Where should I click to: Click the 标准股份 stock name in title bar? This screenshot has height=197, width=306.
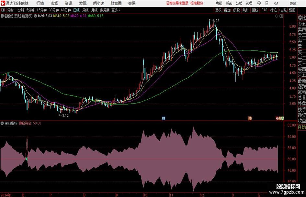pyautogui.click(x=197, y=3)
